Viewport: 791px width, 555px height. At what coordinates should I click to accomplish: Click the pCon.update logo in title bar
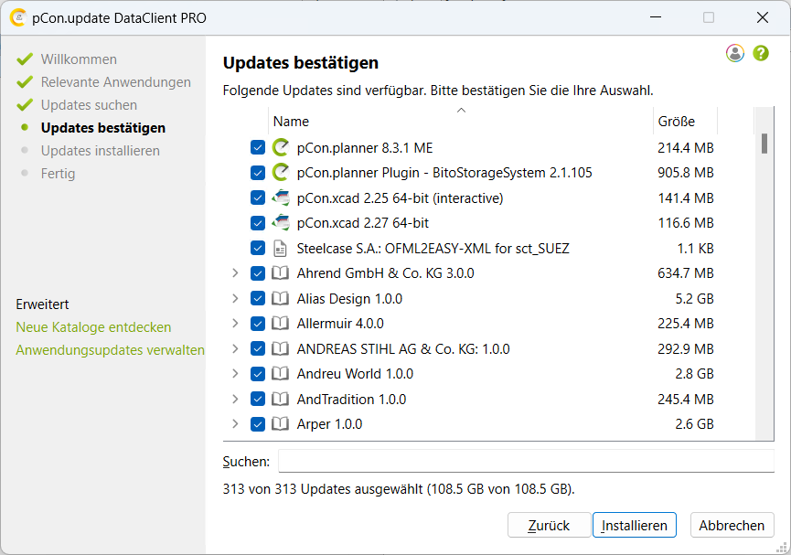(x=17, y=17)
